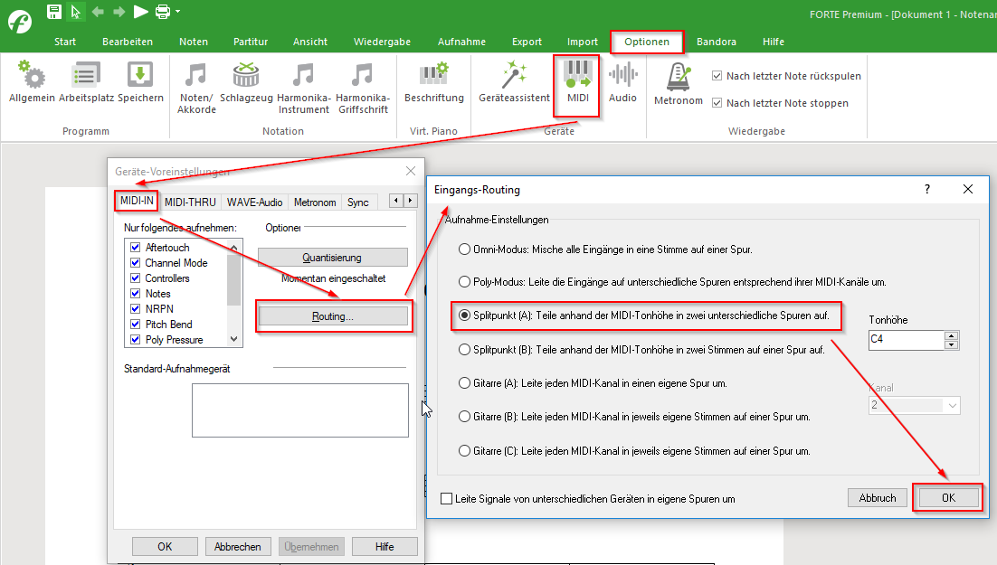Image resolution: width=997 pixels, height=565 pixels.
Task: Open the Wiedergabe ribbon tab
Action: coord(382,42)
